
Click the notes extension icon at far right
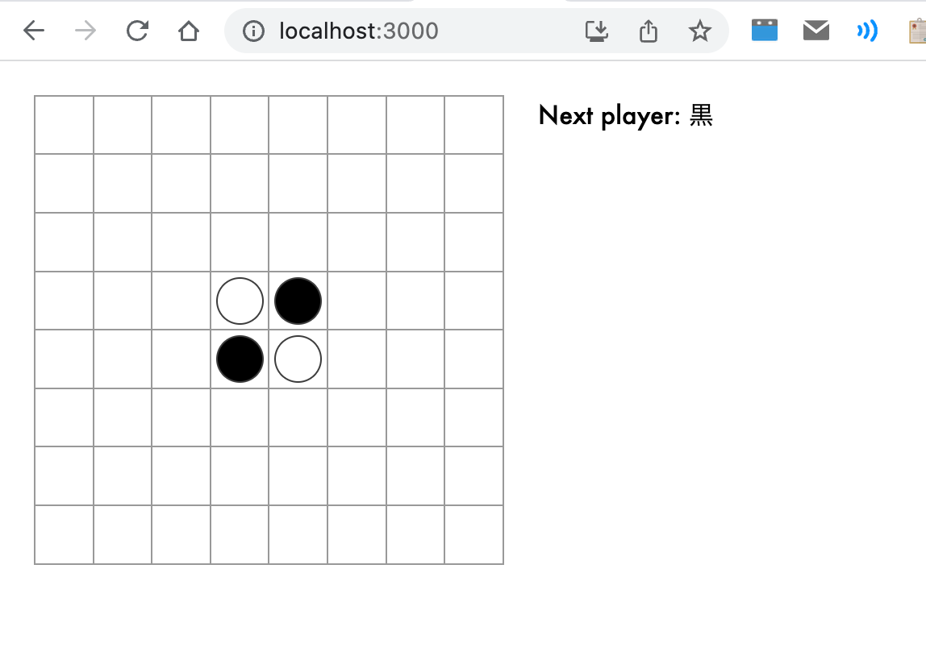pos(916,31)
